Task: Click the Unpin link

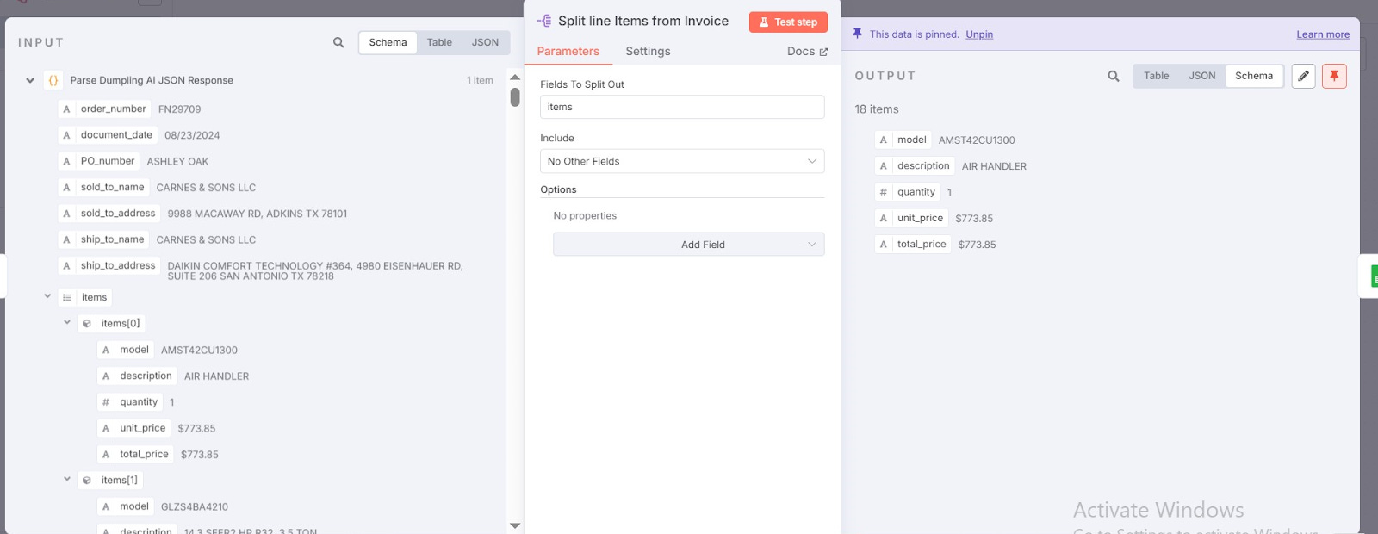Action: point(979,34)
